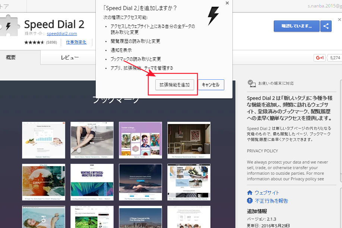Click the 更新日: 2016年5月29日 line
This screenshot has height=228, width=342.
point(268,226)
